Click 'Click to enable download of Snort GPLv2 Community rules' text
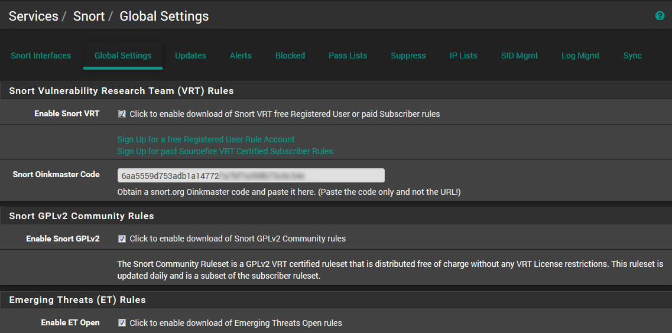Viewport: 672px width, 333px height. click(238, 239)
